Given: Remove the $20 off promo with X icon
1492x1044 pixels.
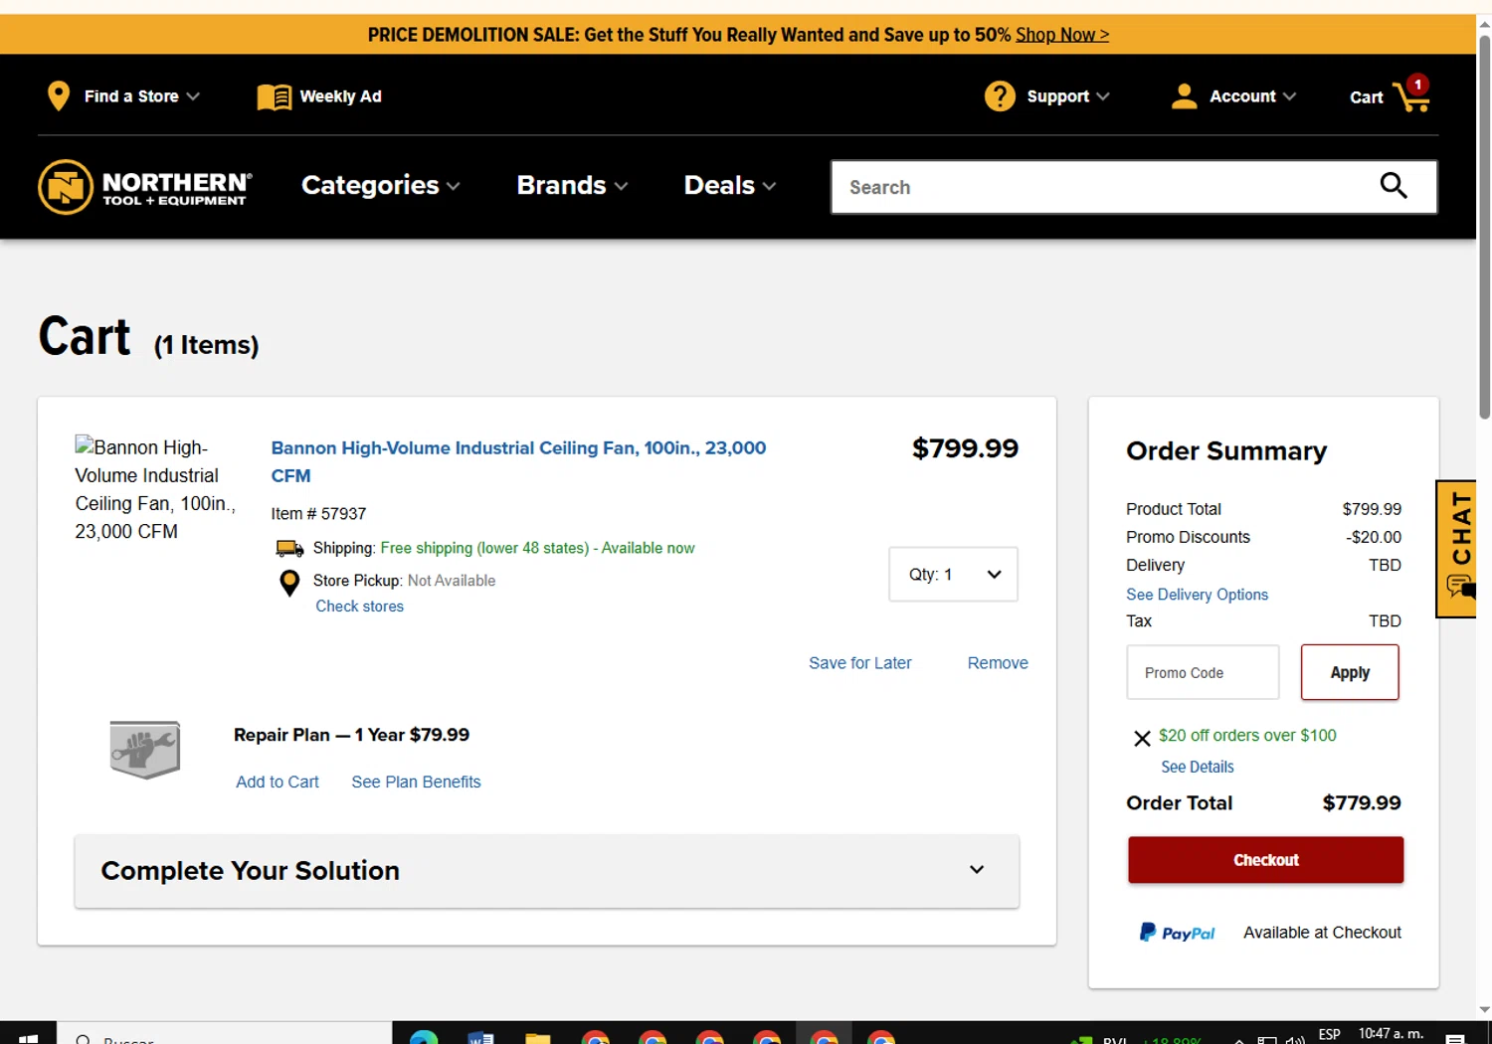Looking at the screenshot, I should click(1142, 738).
